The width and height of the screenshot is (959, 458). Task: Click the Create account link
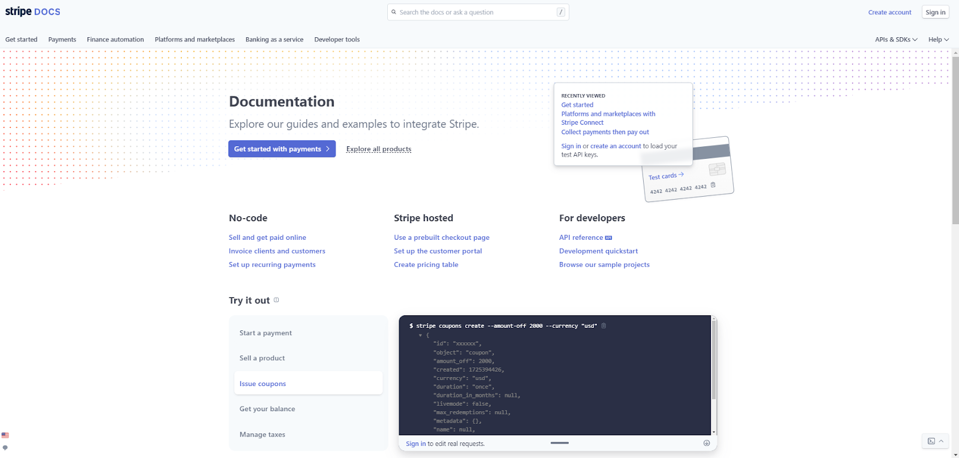coord(889,12)
